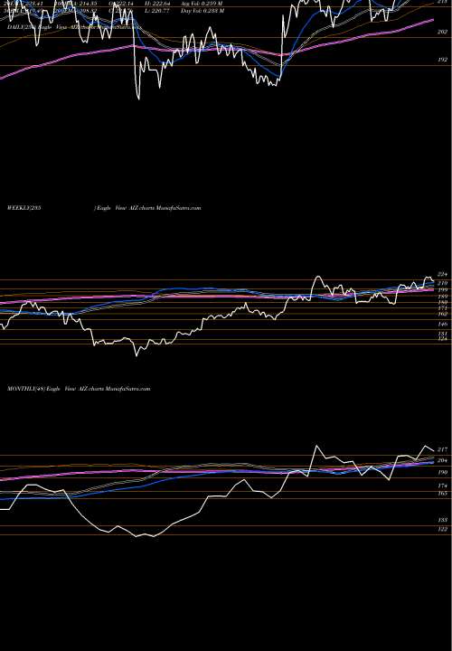Click the 'L: 220.77' low value
The width and height of the screenshot is (452, 651).
tap(157, 11)
